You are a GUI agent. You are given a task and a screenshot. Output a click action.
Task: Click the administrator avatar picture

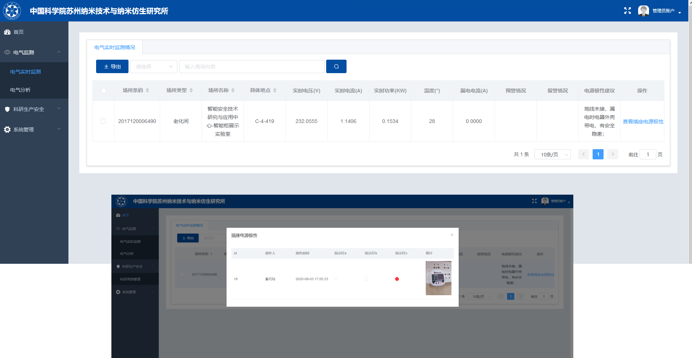[x=643, y=11]
